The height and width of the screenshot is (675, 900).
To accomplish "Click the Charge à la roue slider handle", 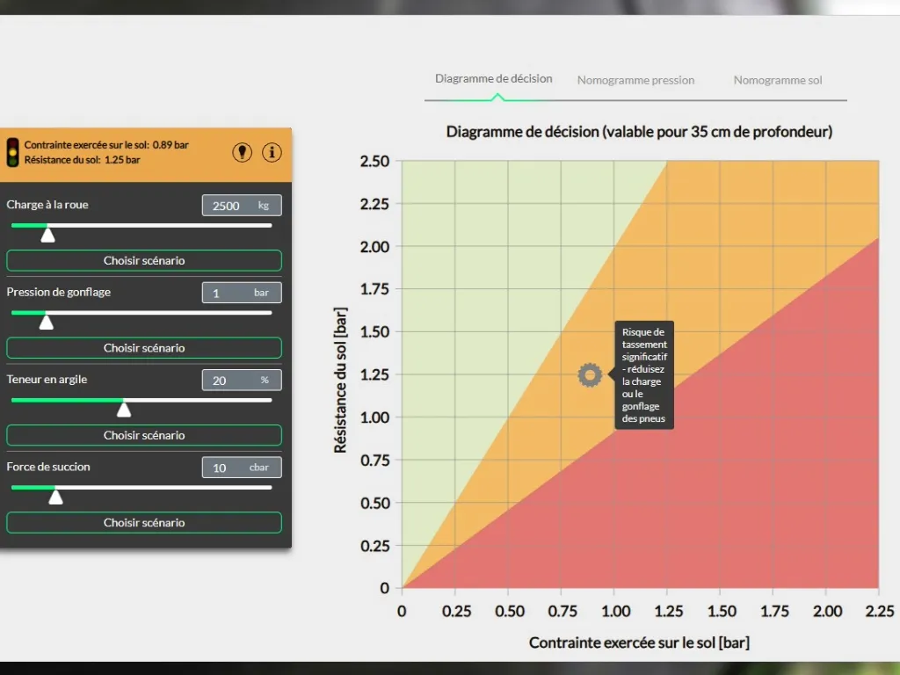I will click(x=47, y=235).
